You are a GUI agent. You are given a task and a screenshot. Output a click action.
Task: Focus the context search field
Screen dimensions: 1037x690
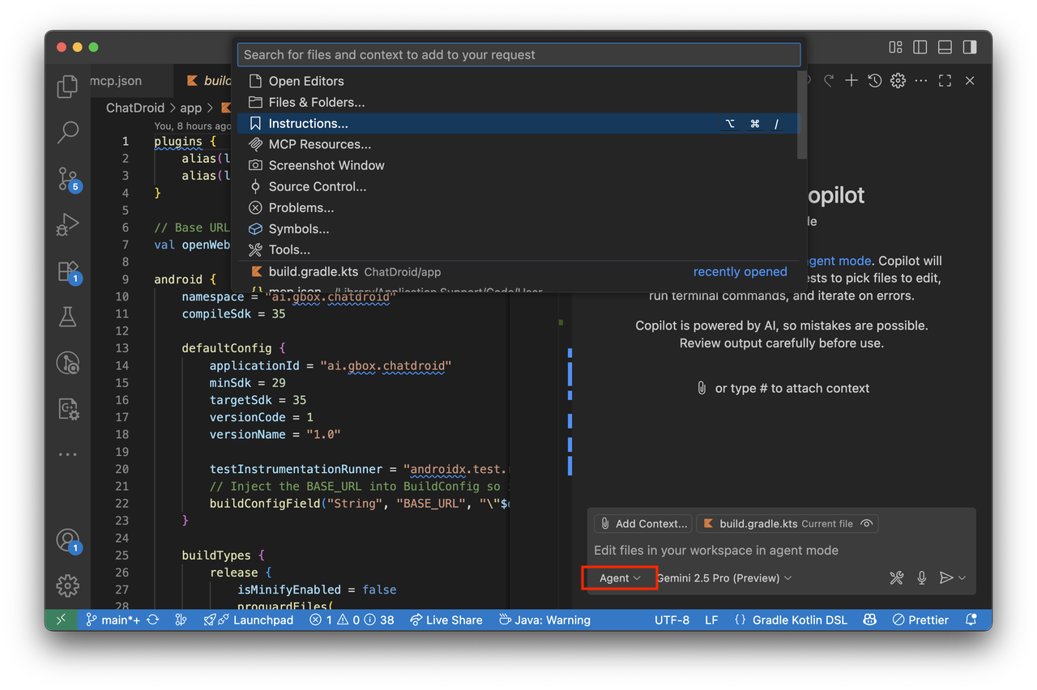click(518, 55)
